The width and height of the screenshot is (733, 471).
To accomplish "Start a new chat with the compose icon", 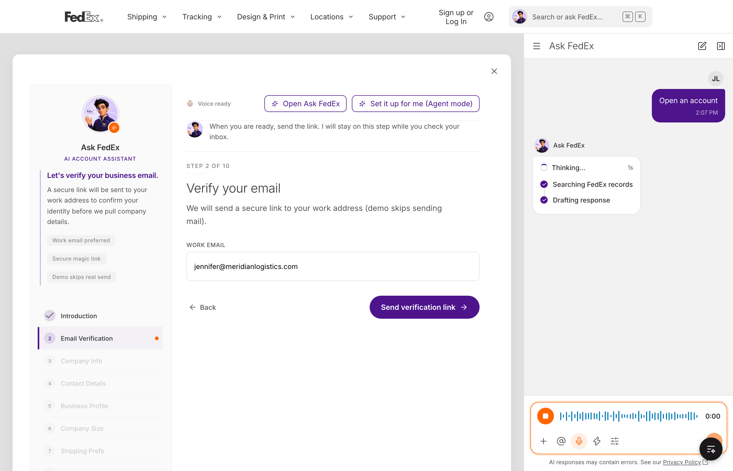I will (x=702, y=46).
